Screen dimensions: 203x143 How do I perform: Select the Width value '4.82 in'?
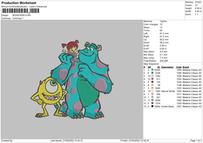(198, 11)
